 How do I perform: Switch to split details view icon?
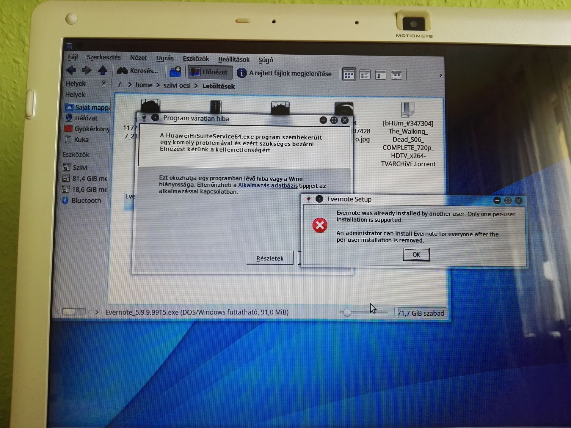[396, 75]
